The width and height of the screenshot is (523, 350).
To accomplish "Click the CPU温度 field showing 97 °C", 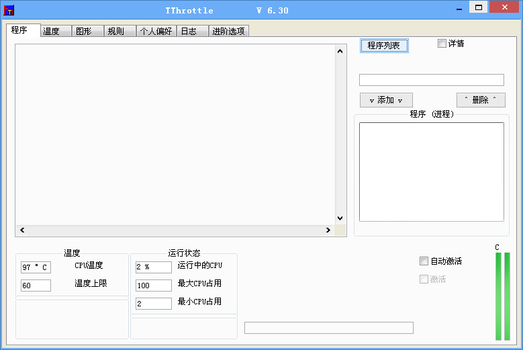I will pos(36,267).
